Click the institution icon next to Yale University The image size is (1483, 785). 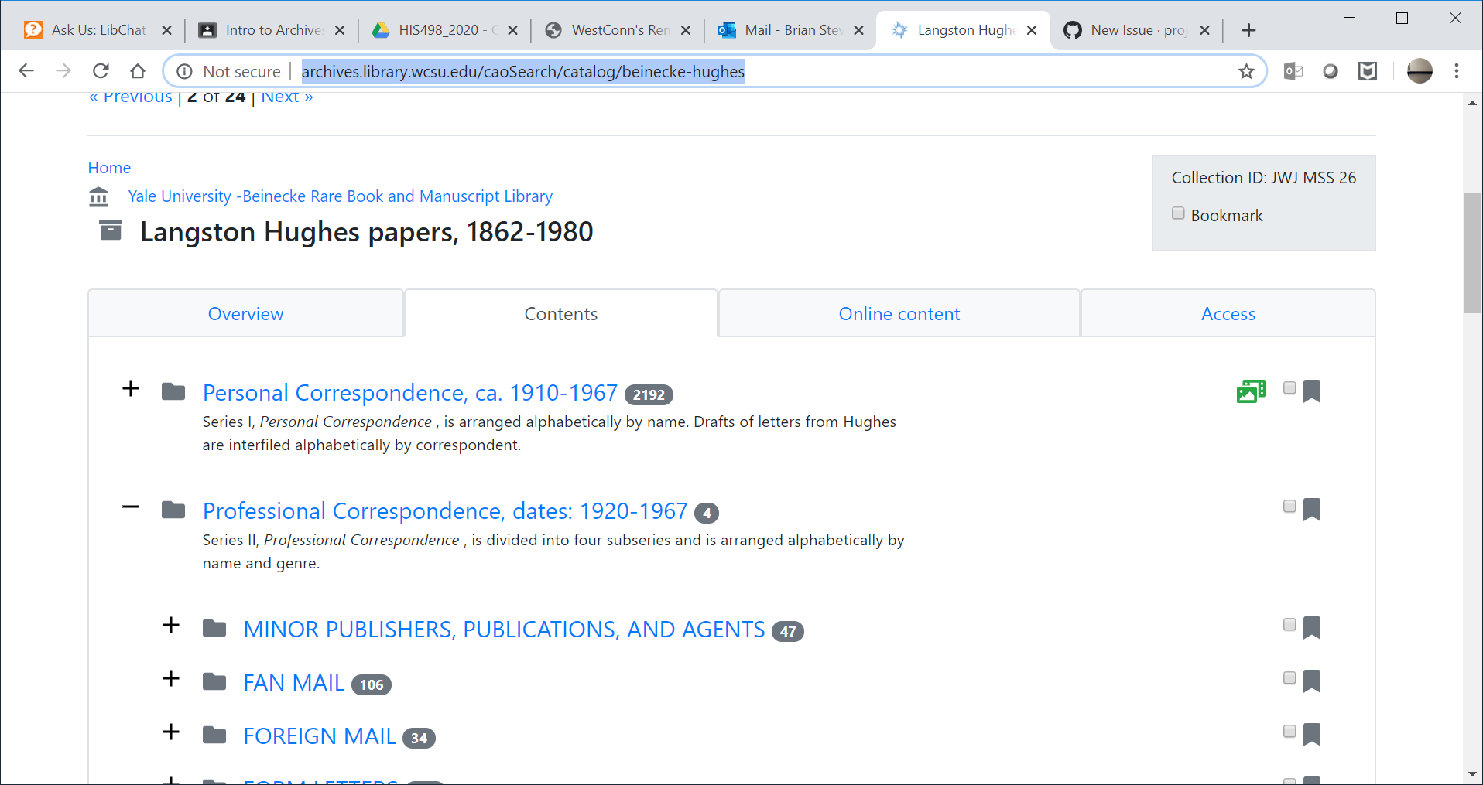pyautogui.click(x=98, y=196)
